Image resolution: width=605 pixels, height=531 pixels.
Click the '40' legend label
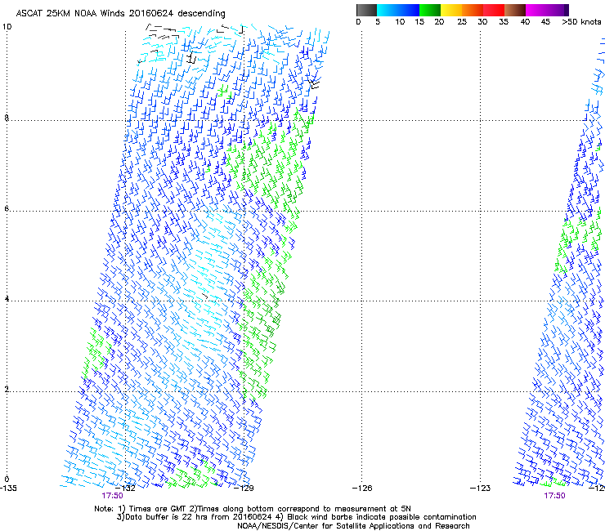(x=525, y=22)
